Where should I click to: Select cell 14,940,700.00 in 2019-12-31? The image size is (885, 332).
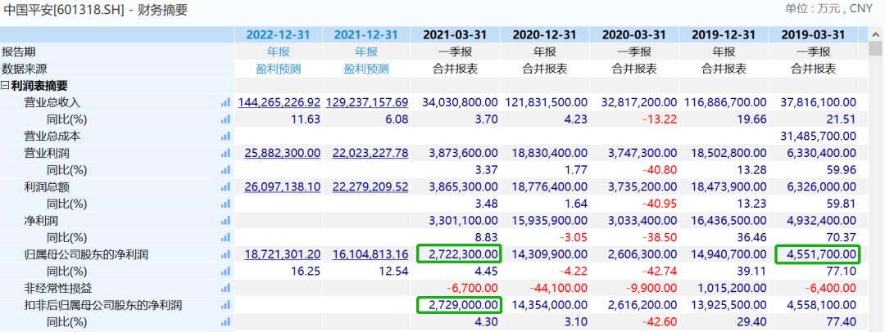point(728,255)
